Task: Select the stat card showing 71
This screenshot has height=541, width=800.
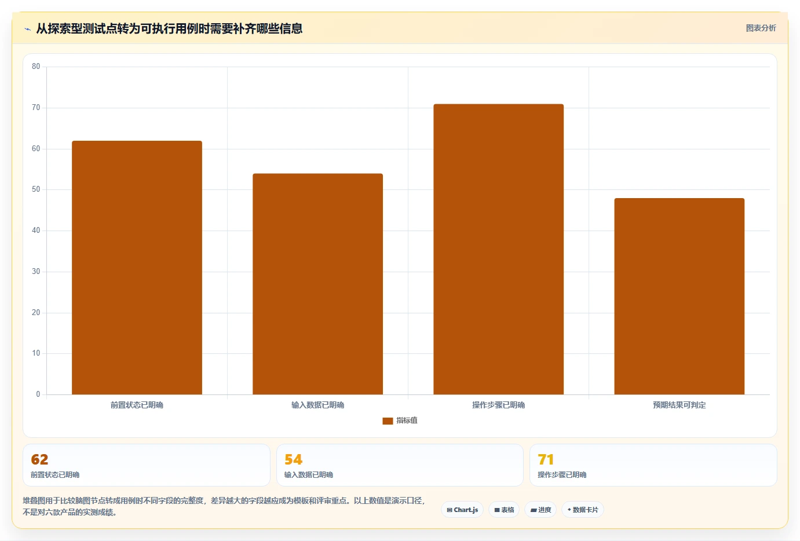Action: [x=653, y=465]
